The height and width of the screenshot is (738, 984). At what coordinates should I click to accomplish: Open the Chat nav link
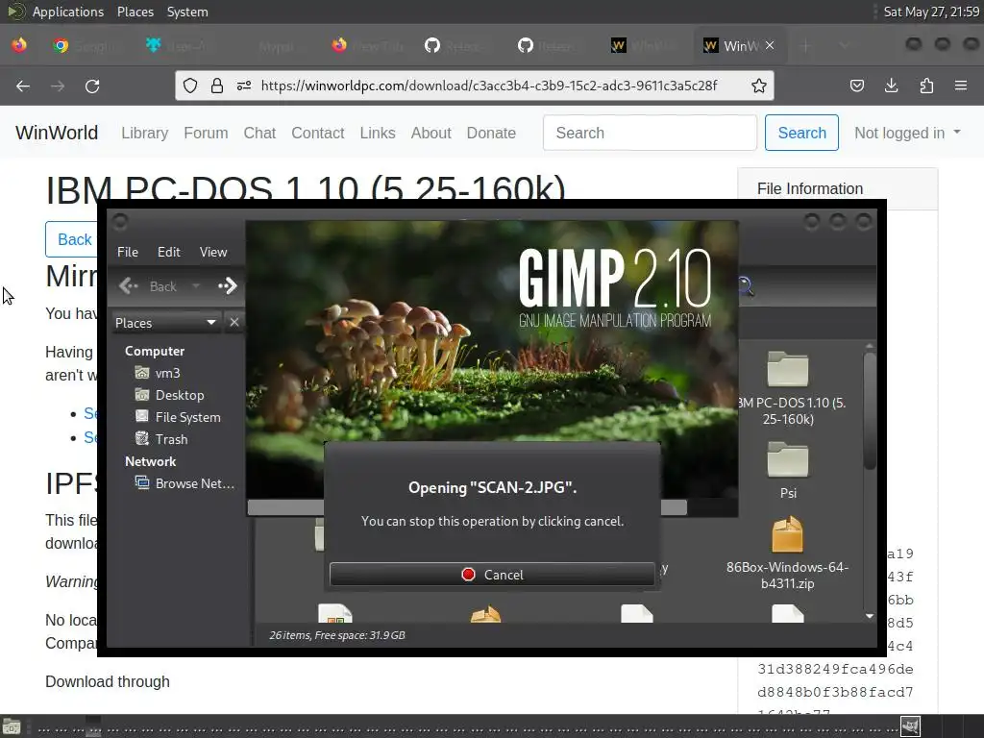click(259, 133)
